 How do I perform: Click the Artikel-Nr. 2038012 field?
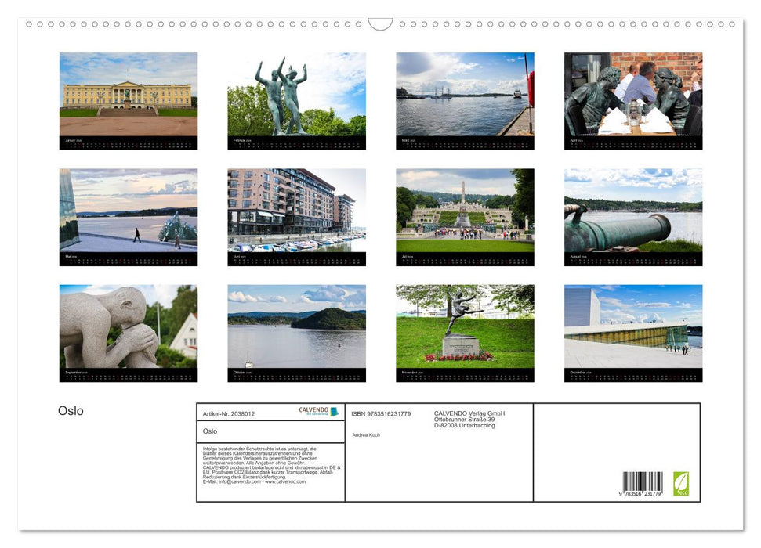[230, 413]
